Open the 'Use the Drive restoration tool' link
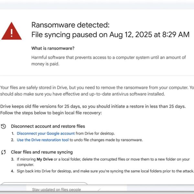This screenshot has width=194, height=194. [x=43, y=140]
